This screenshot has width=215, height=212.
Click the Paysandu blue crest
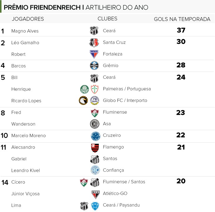point(95,206)
